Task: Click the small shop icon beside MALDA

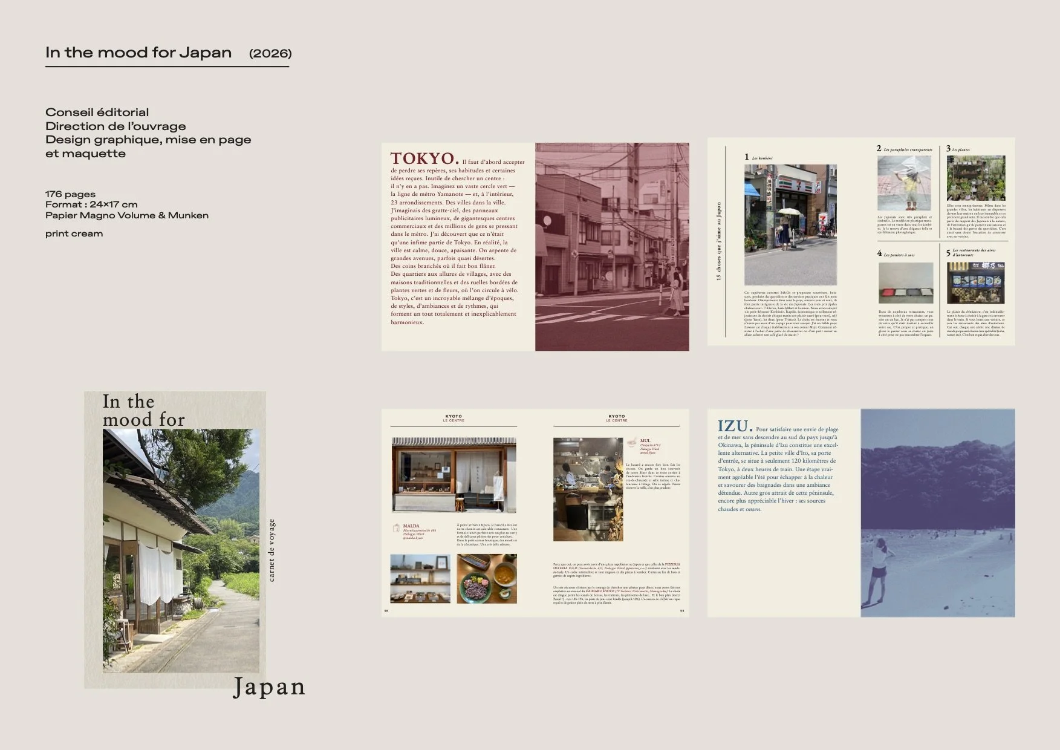Action: (x=397, y=528)
